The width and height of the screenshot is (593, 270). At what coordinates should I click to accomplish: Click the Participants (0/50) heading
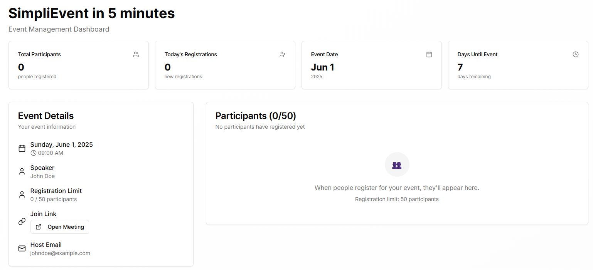pyautogui.click(x=256, y=116)
